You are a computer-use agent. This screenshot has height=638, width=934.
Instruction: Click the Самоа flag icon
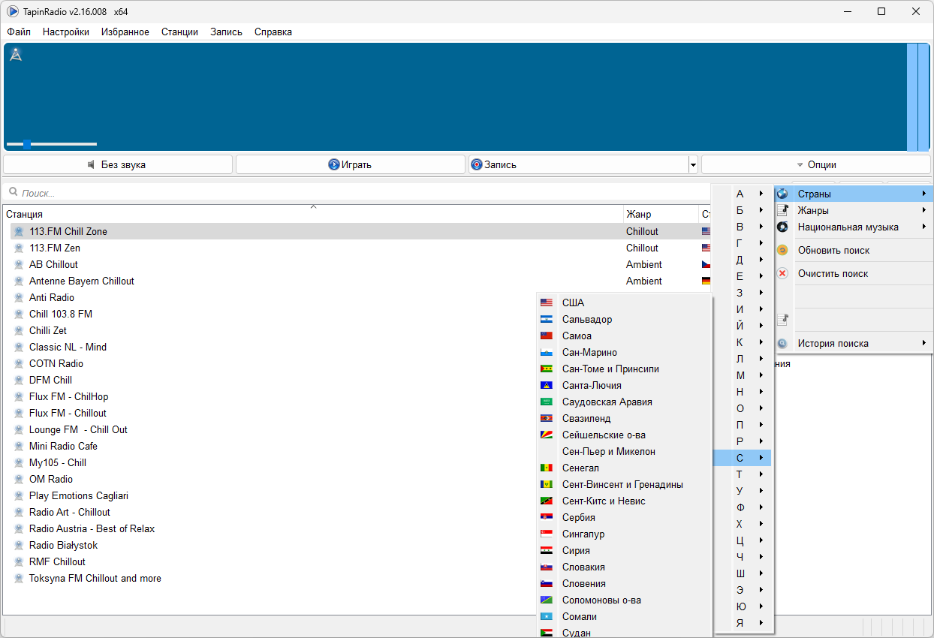547,336
